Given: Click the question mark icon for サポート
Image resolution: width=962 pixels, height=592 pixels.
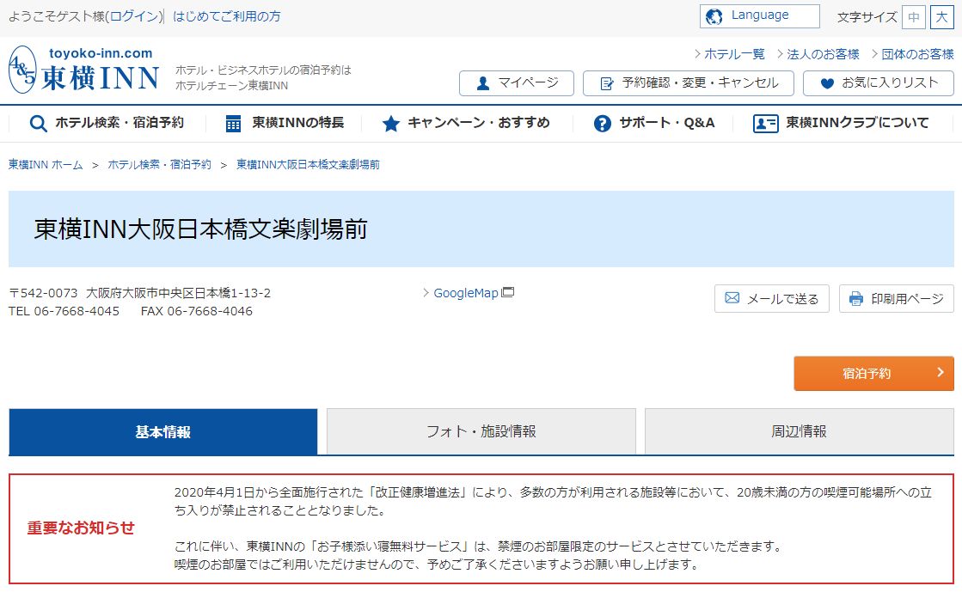Looking at the screenshot, I should 603,124.
